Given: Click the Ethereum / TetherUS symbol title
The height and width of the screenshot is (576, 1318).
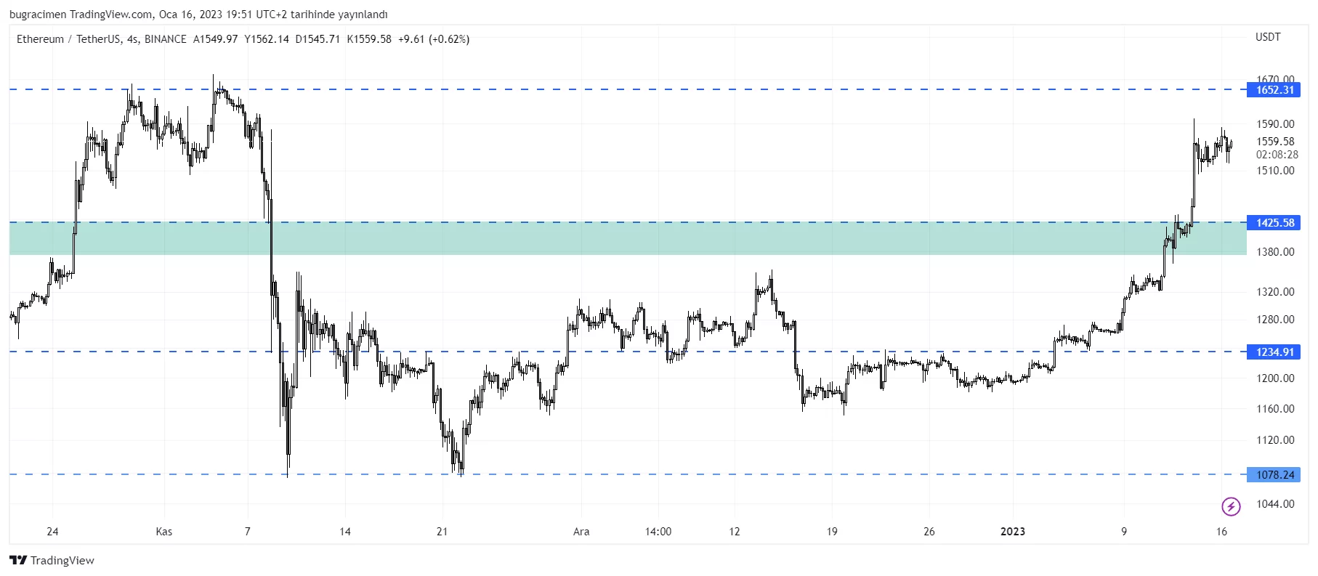Looking at the screenshot, I should click(x=70, y=39).
